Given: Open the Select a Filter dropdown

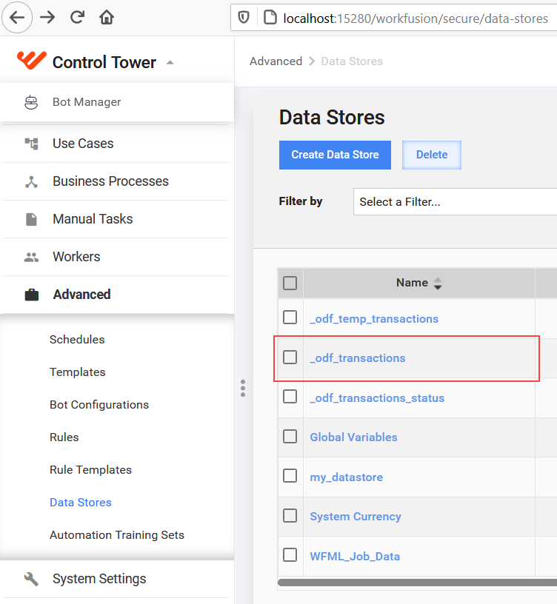Looking at the screenshot, I should (x=455, y=202).
